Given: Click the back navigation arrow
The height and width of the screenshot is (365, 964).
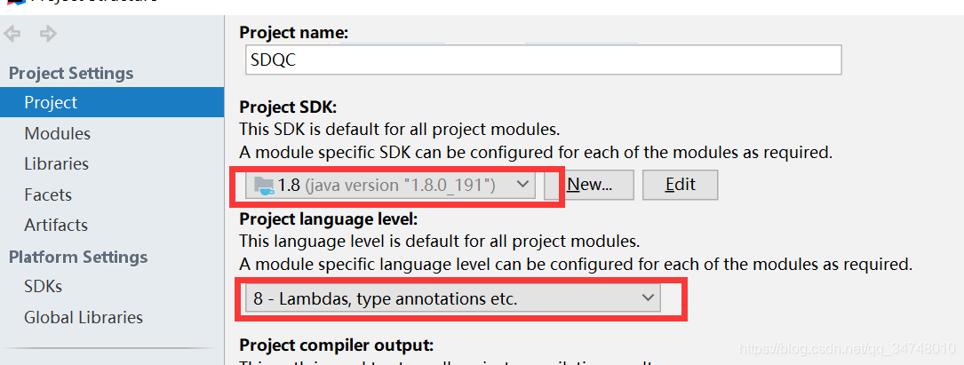Looking at the screenshot, I should pos(12,35).
